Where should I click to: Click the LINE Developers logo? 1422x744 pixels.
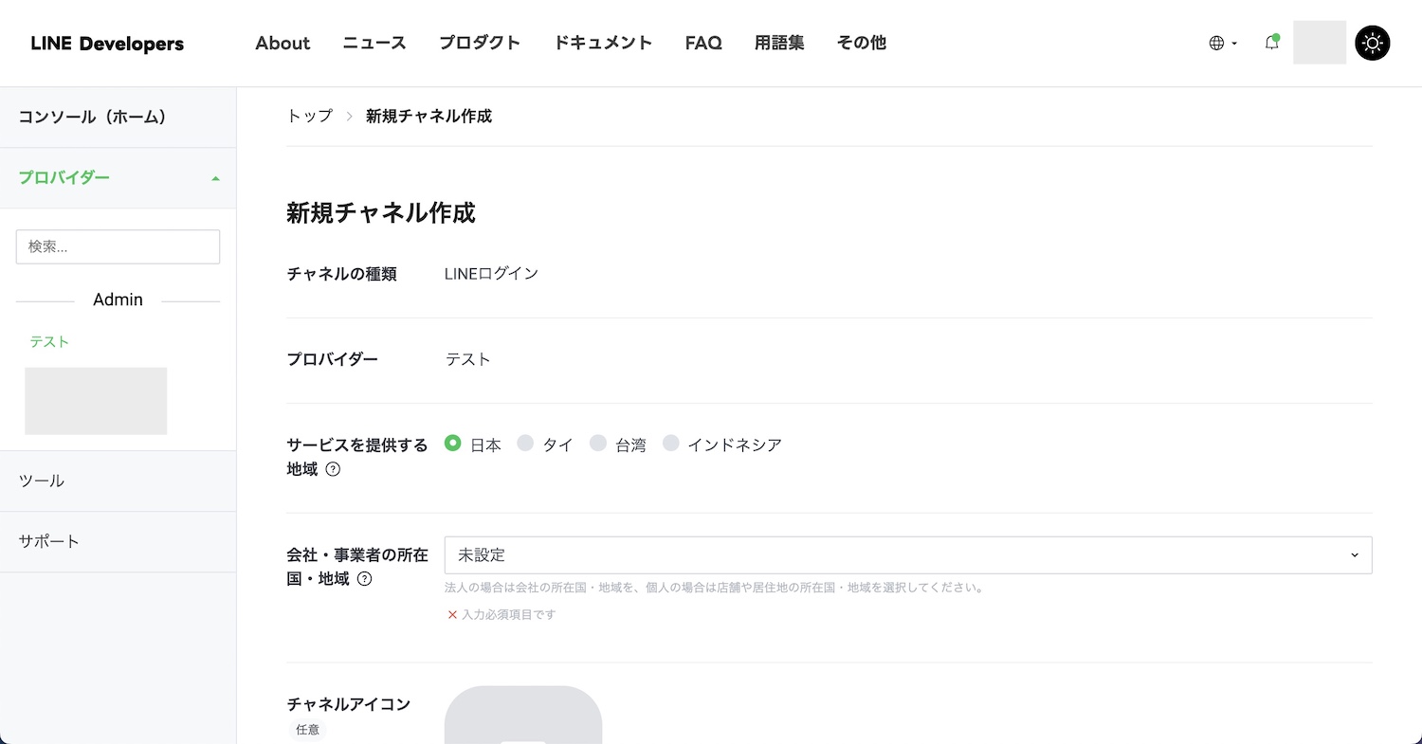(x=107, y=44)
